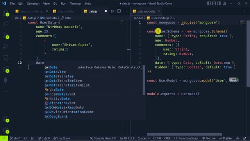The height and width of the screenshot is (141, 250).
Task: Select VarDate suggestion
Action: pyautogui.click(x=93, y=90)
